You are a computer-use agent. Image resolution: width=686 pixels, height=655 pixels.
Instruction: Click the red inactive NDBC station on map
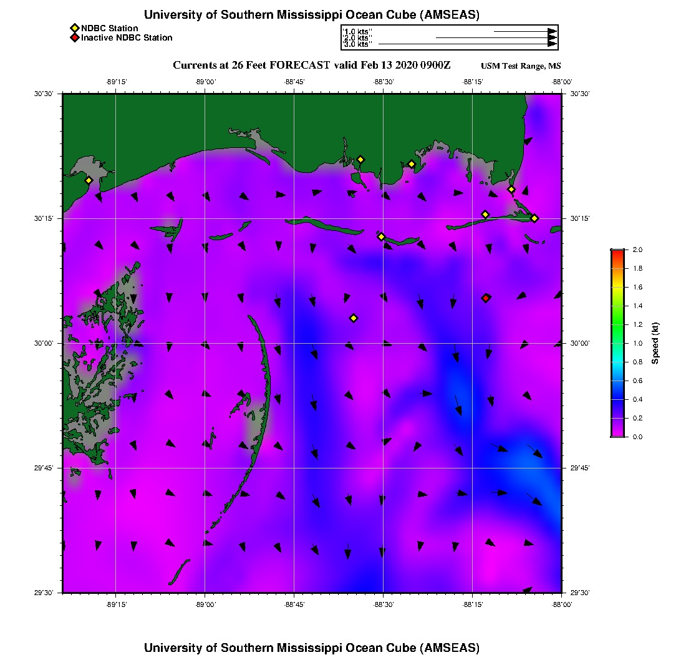pos(486,298)
